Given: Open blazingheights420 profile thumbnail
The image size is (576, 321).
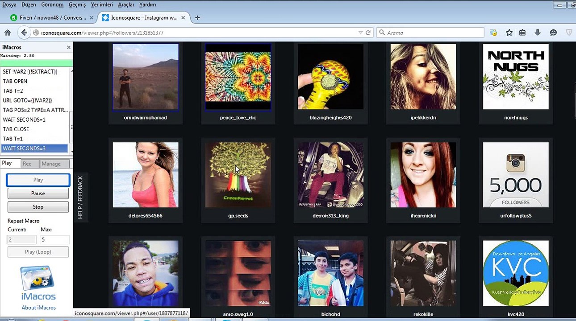Looking at the screenshot, I should (330, 77).
